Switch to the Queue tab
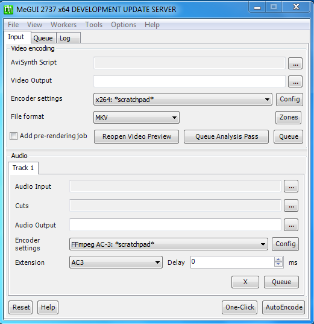This screenshot has width=314, height=324. coord(43,38)
